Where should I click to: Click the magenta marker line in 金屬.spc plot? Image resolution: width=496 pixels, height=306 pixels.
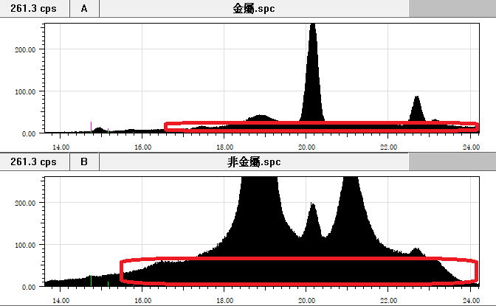[91, 126]
